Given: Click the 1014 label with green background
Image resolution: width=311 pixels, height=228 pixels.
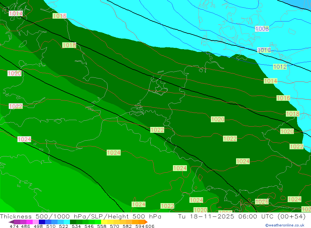Looking at the screenshot, I should [270, 81].
